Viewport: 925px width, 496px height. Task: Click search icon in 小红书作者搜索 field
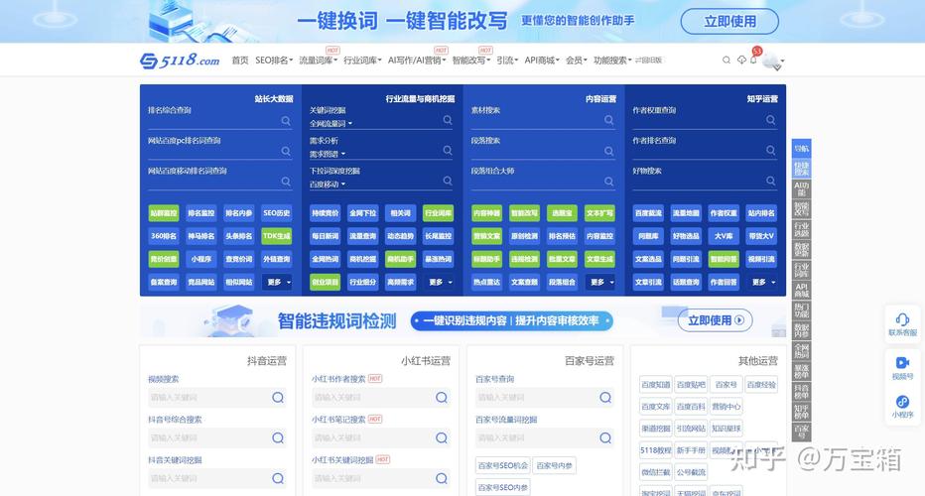tap(442, 398)
